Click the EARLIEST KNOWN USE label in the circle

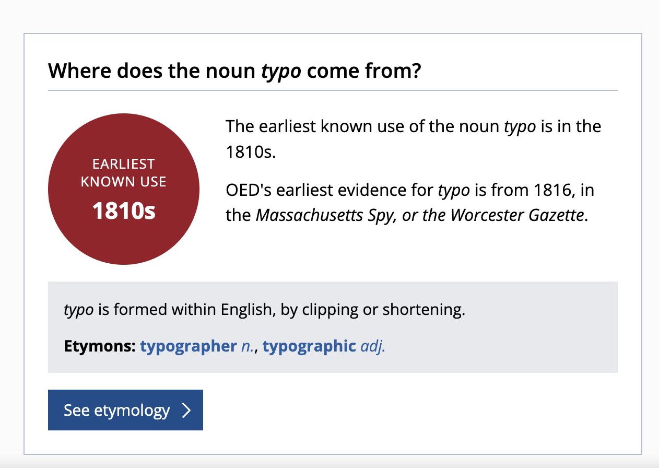tap(124, 173)
